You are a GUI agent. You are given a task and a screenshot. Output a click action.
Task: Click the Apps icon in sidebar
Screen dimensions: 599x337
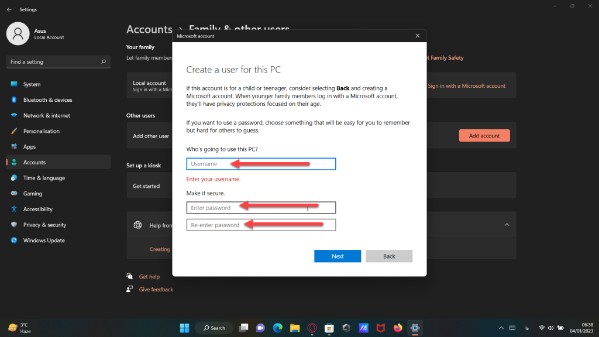[14, 147]
